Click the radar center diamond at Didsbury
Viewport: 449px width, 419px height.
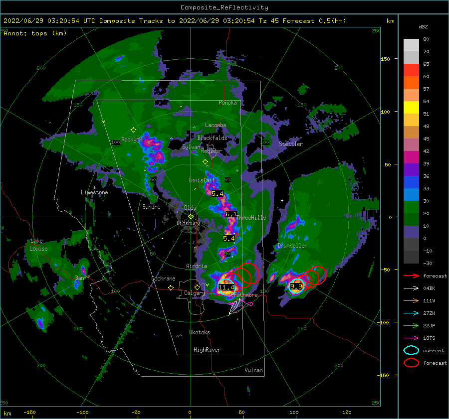pos(191,217)
